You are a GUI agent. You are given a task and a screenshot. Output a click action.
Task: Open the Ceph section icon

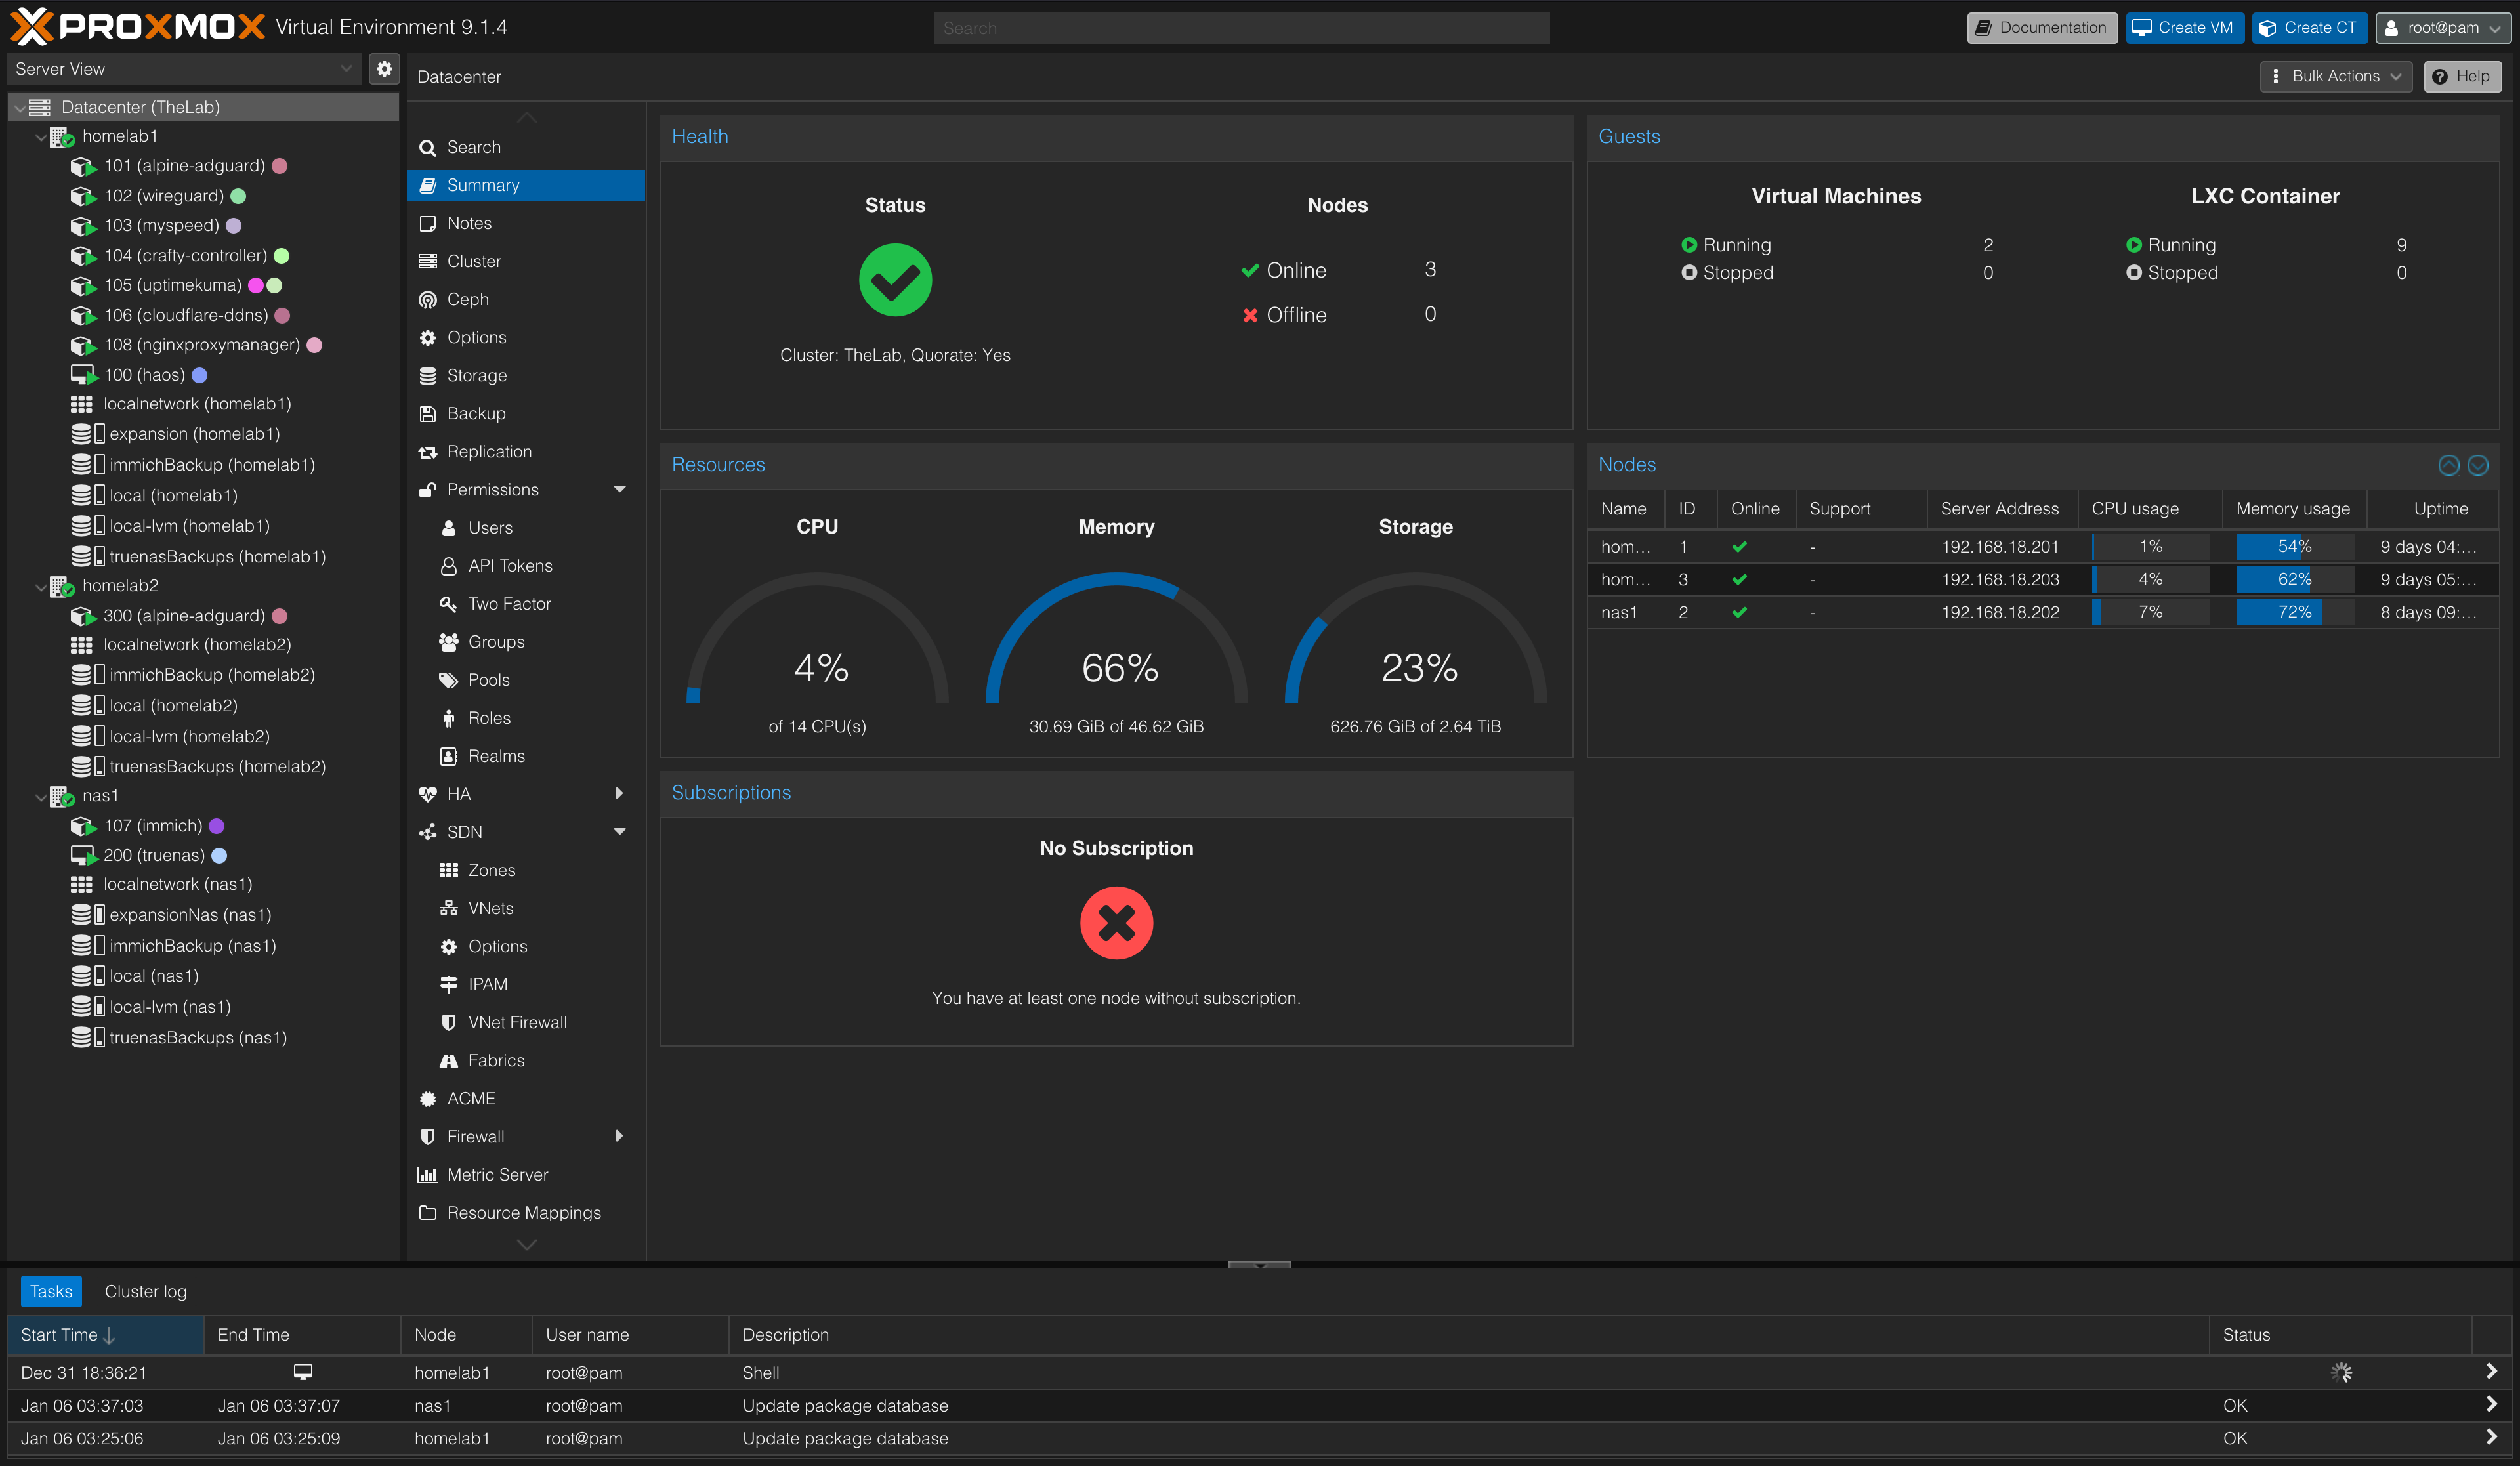point(428,299)
